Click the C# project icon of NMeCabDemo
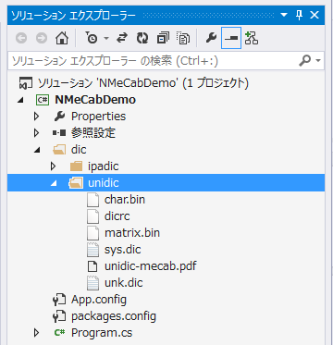The height and width of the screenshot is (345, 333). (x=43, y=100)
